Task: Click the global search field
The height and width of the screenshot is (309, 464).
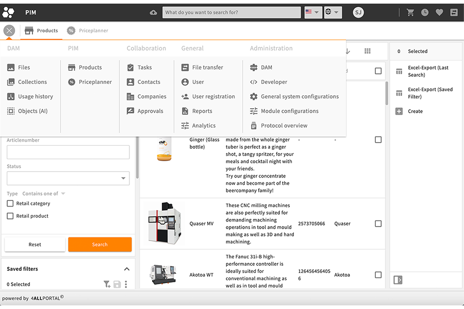Action: point(231,12)
